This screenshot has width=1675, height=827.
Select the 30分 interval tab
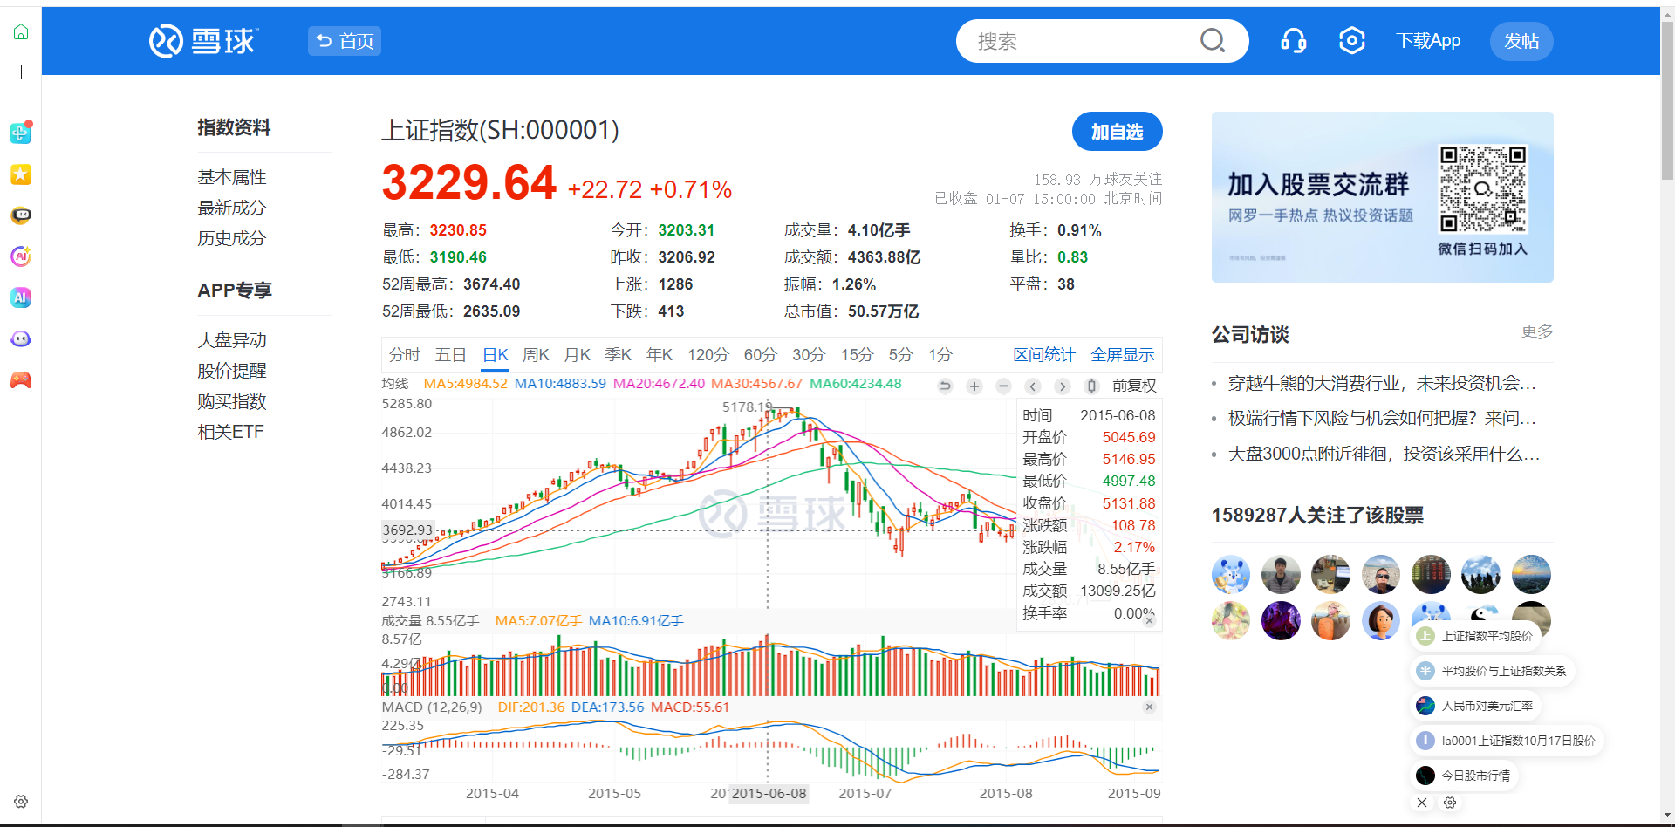(x=809, y=355)
